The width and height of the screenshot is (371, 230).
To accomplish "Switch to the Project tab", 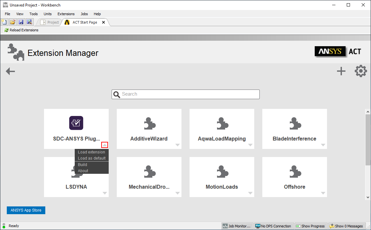I will (50, 22).
